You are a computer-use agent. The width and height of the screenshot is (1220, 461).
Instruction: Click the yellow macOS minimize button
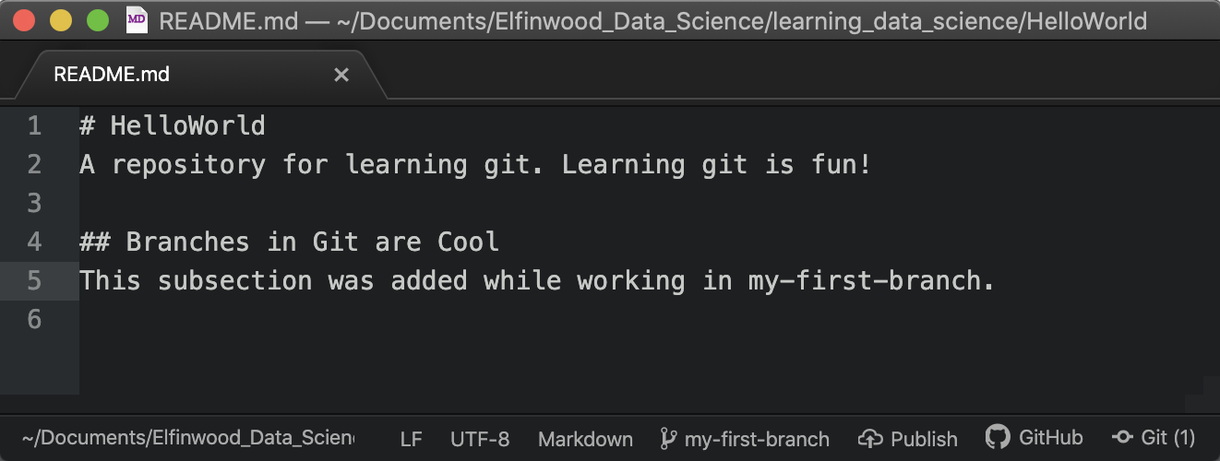[x=60, y=20]
